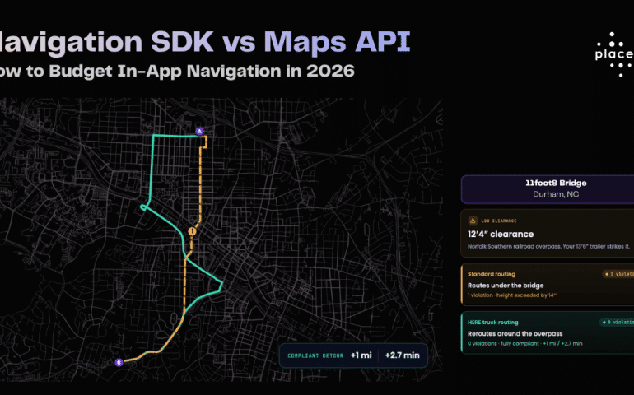Click the teal violations badge in HERE routing
This screenshot has width=634, height=395.
point(617,323)
